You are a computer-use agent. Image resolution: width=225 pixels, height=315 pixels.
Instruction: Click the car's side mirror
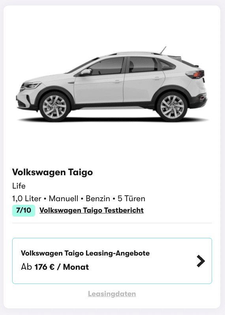[x=86, y=72]
